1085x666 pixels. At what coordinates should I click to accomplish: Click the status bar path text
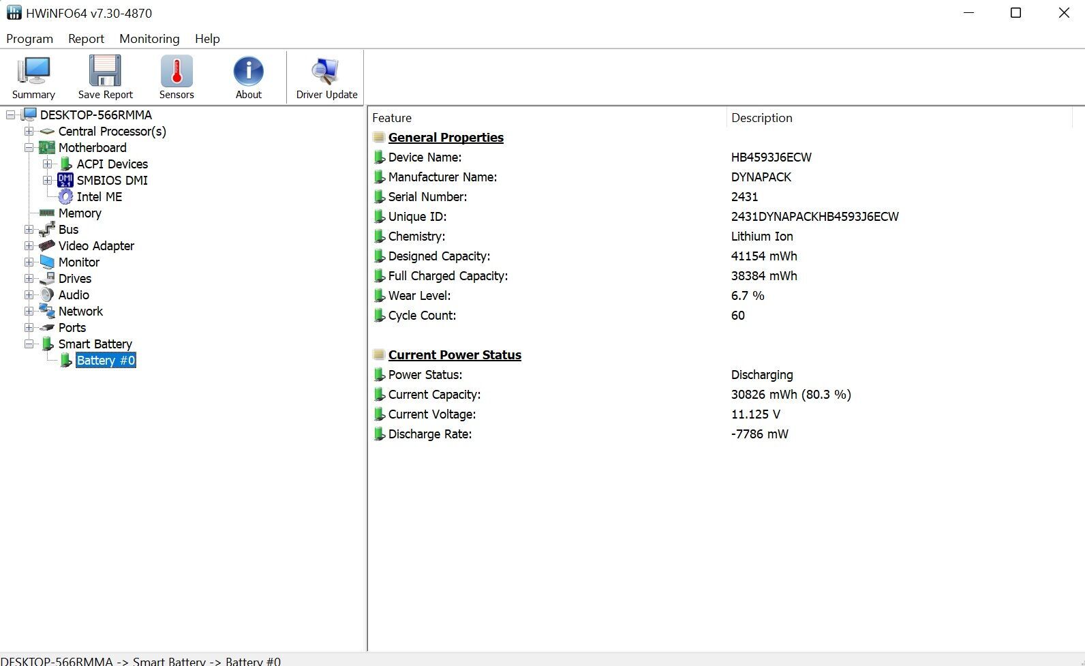(140, 661)
